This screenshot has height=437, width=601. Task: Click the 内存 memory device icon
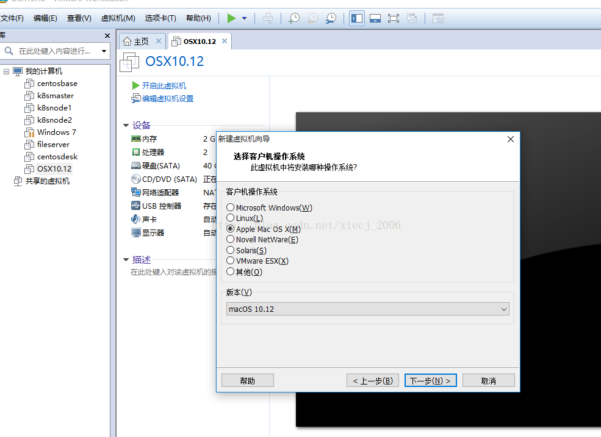coord(136,139)
